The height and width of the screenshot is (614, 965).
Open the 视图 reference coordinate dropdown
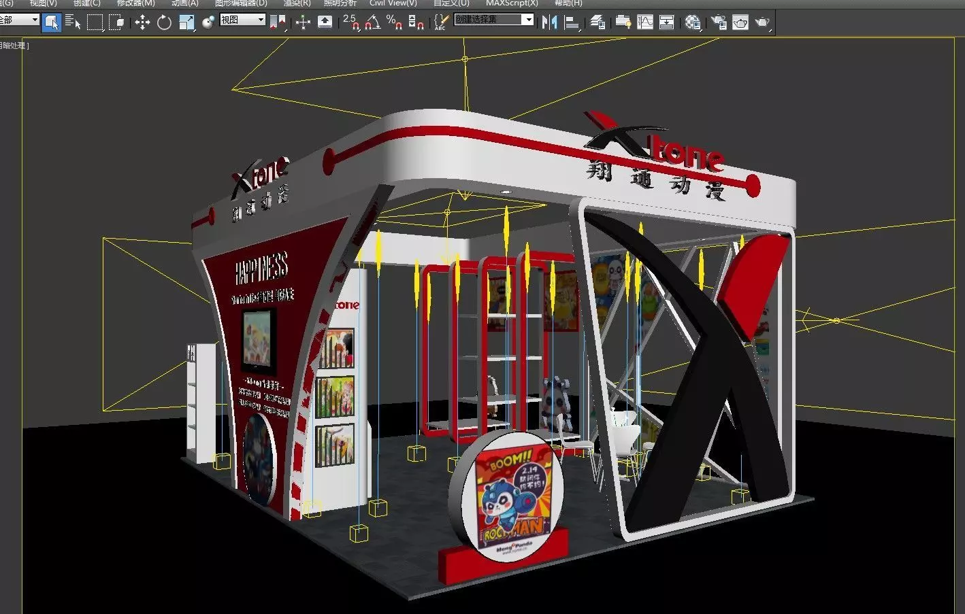(242, 20)
